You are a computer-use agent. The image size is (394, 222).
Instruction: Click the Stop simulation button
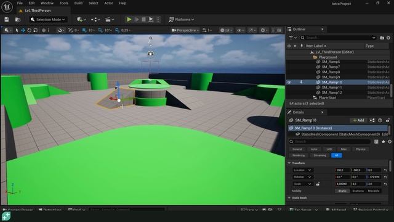coord(143,19)
